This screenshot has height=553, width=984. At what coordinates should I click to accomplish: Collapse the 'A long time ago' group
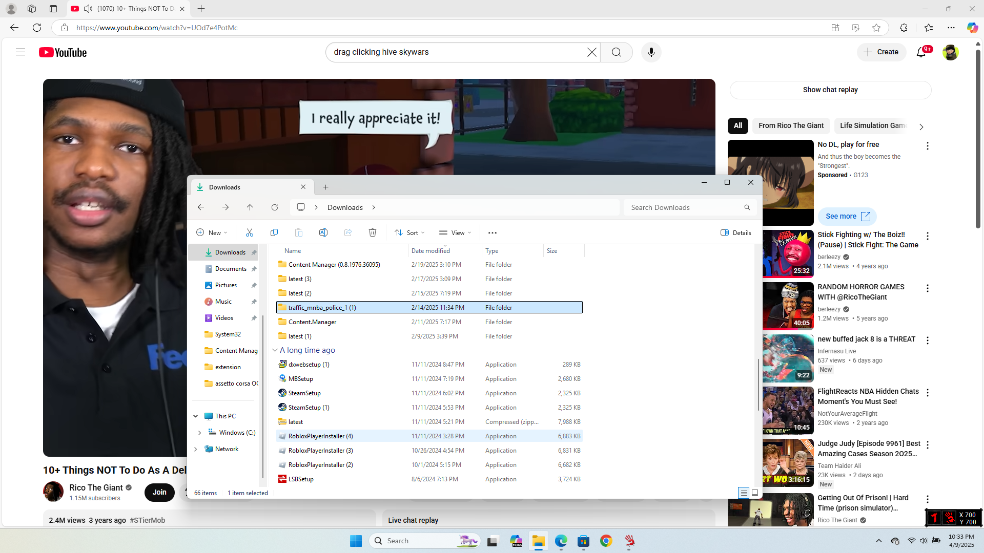click(x=275, y=350)
